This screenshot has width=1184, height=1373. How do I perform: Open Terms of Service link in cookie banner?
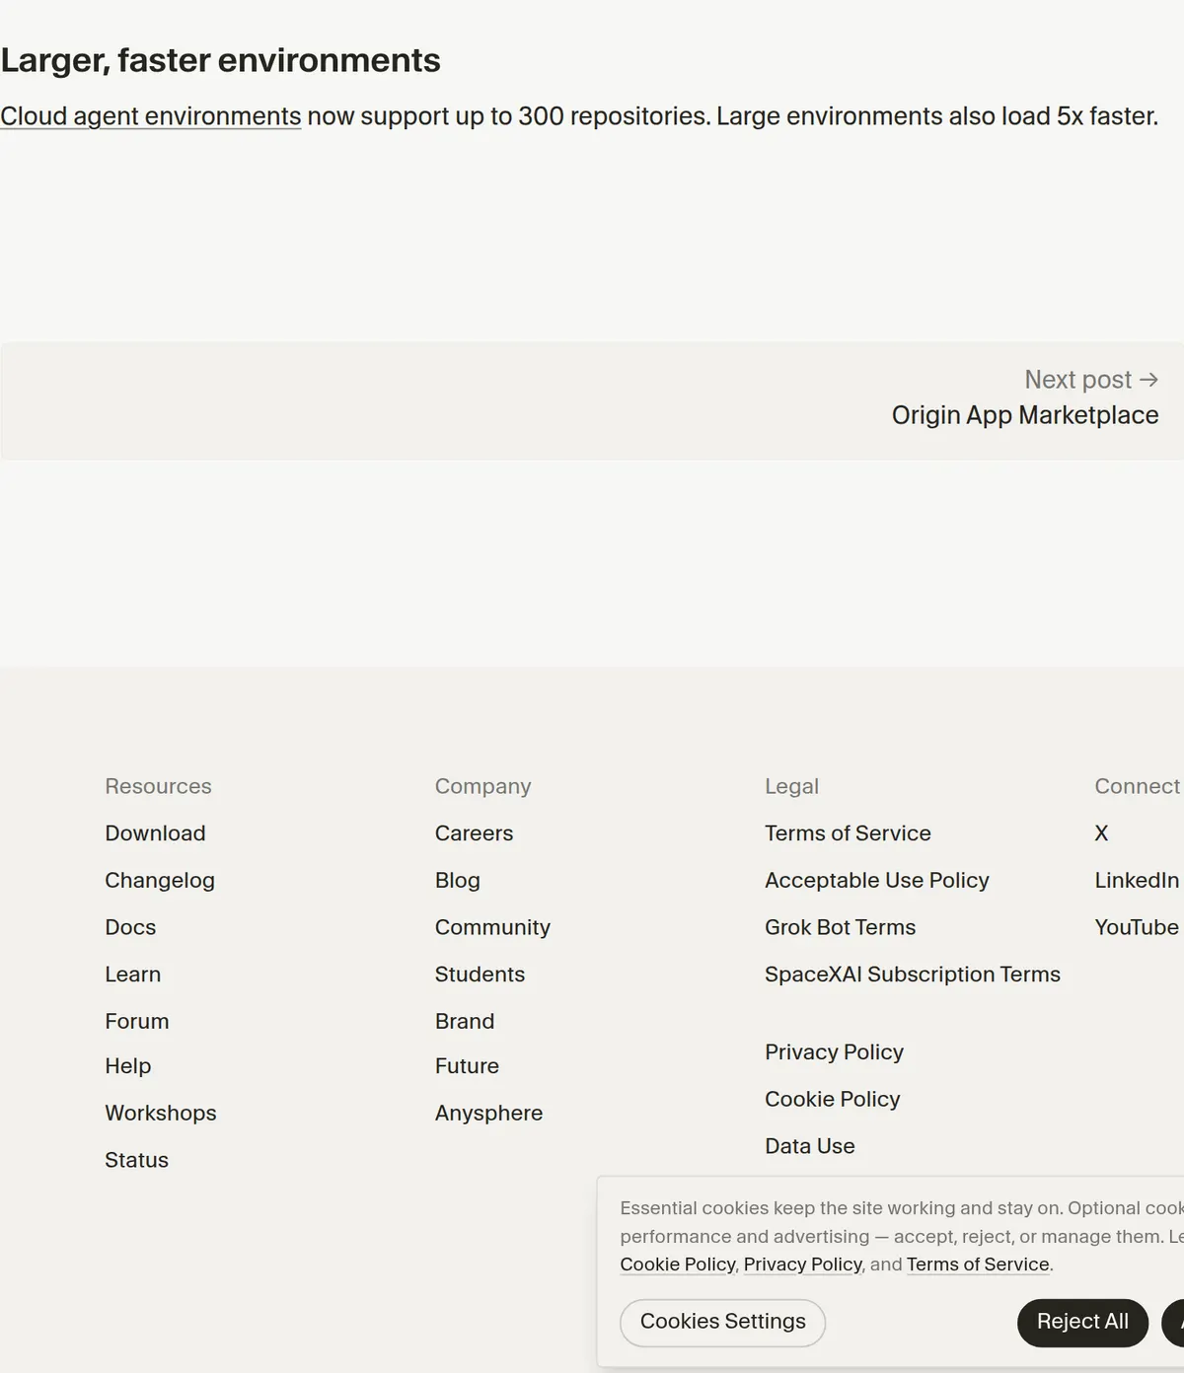tap(978, 1265)
